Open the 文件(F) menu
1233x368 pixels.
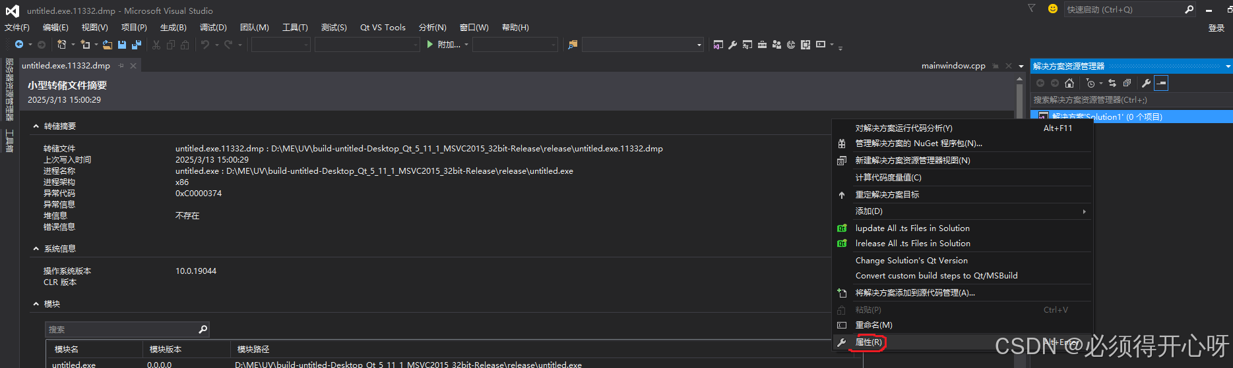pos(17,28)
